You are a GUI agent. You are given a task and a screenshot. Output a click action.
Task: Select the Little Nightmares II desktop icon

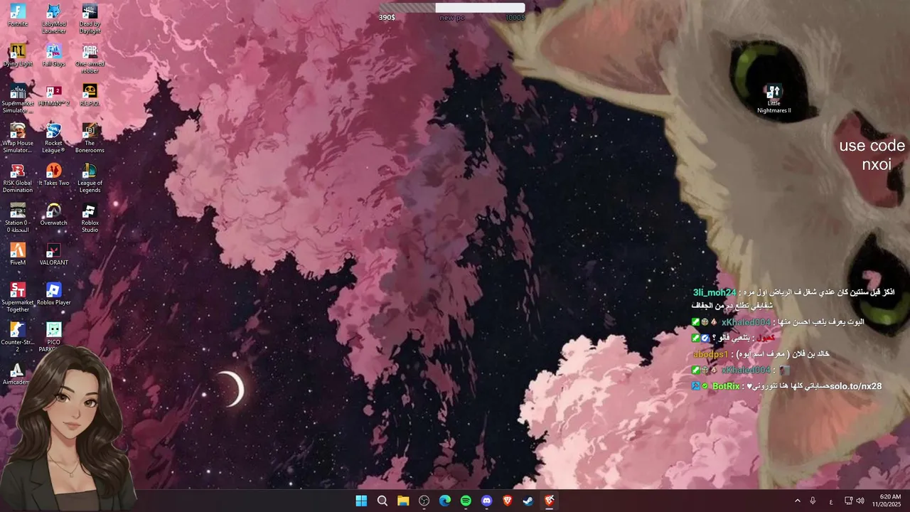click(773, 99)
